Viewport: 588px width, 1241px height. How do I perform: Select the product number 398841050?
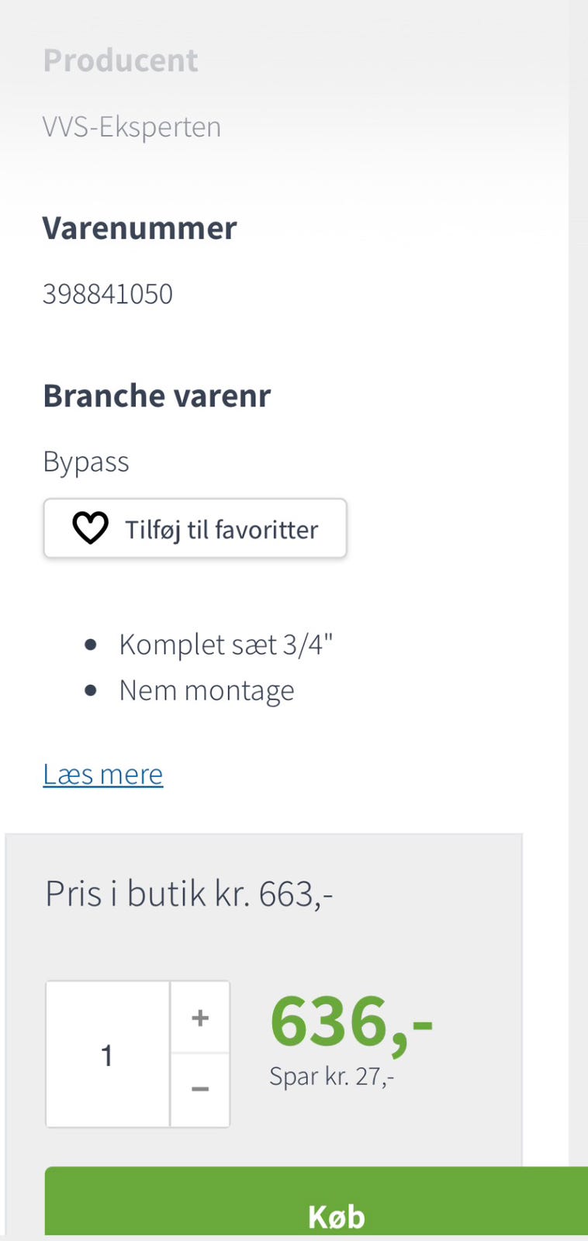(107, 294)
